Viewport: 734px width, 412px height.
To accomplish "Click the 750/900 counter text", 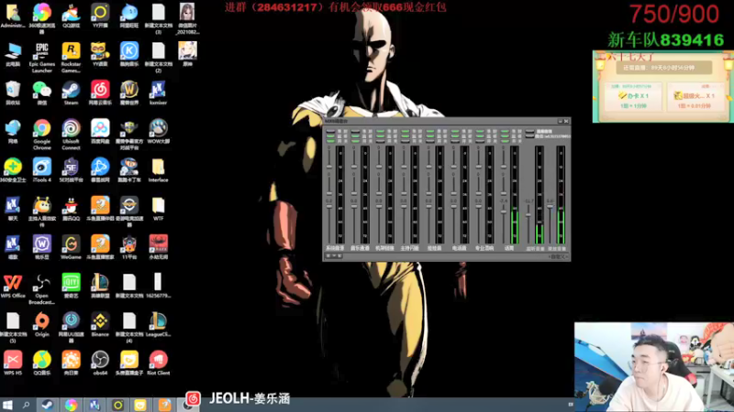I will (x=674, y=14).
